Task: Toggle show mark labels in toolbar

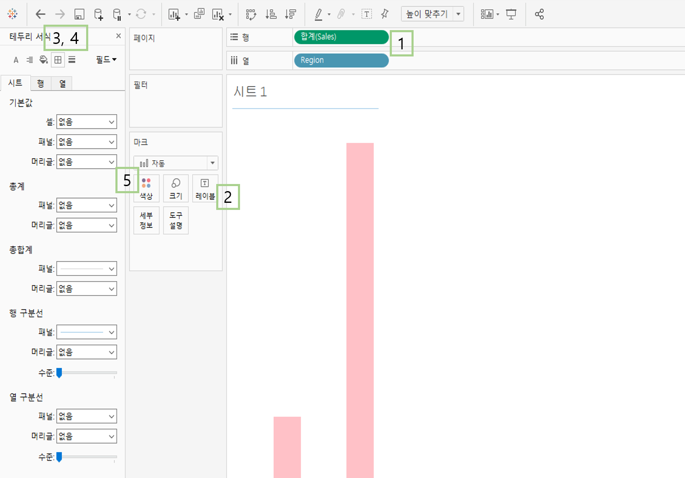Action: (367, 14)
